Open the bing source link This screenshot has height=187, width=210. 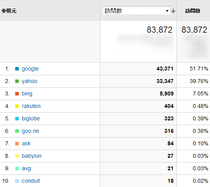27,94
